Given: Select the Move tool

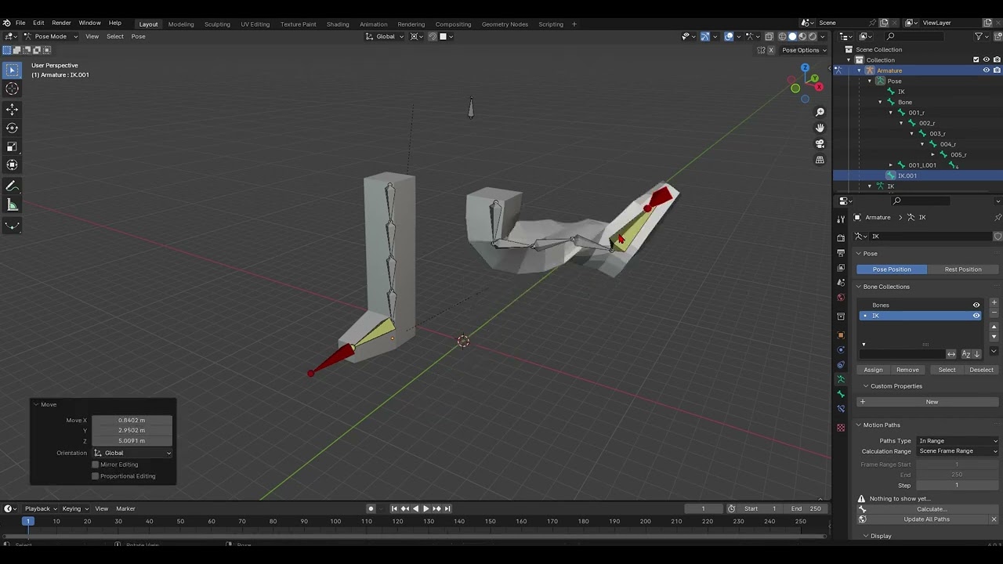Looking at the screenshot, I should pyautogui.click(x=12, y=110).
